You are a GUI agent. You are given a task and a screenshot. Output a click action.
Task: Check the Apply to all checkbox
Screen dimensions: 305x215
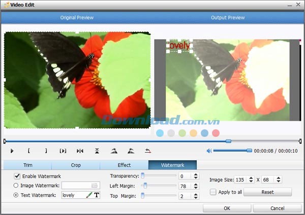tap(213, 192)
